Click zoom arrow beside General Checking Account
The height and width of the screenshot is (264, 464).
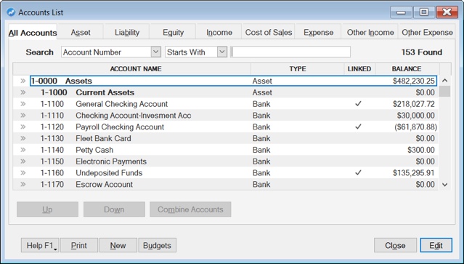23,104
